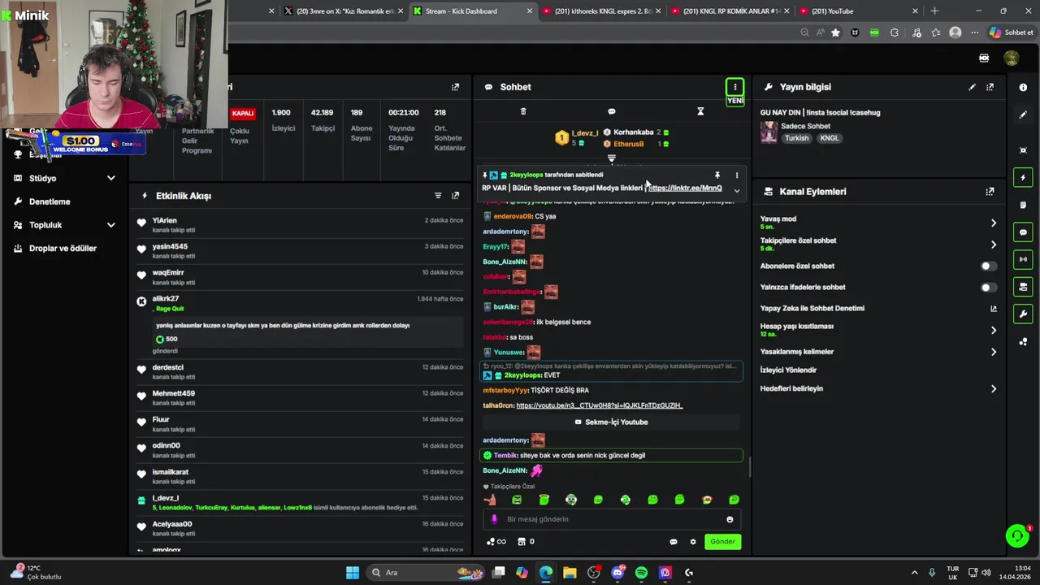Image resolution: width=1040 pixels, height=585 pixels.
Task: Click the pencil icon in right sidebar
Action: tap(1023, 115)
